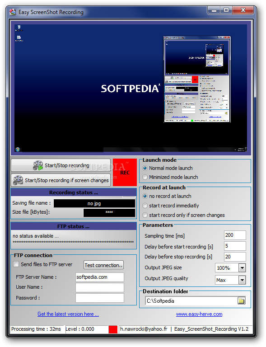The image size is (266, 347).
Task: Open www.easy-herve.com link
Action: tap(199, 314)
